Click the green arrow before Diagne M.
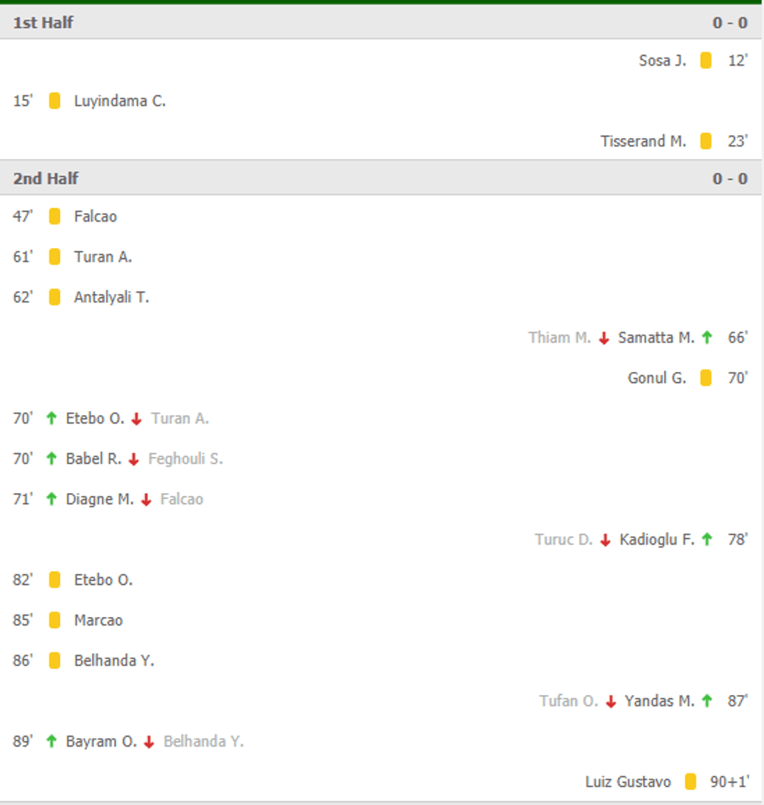The height and width of the screenshot is (805, 764). tap(51, 499)
